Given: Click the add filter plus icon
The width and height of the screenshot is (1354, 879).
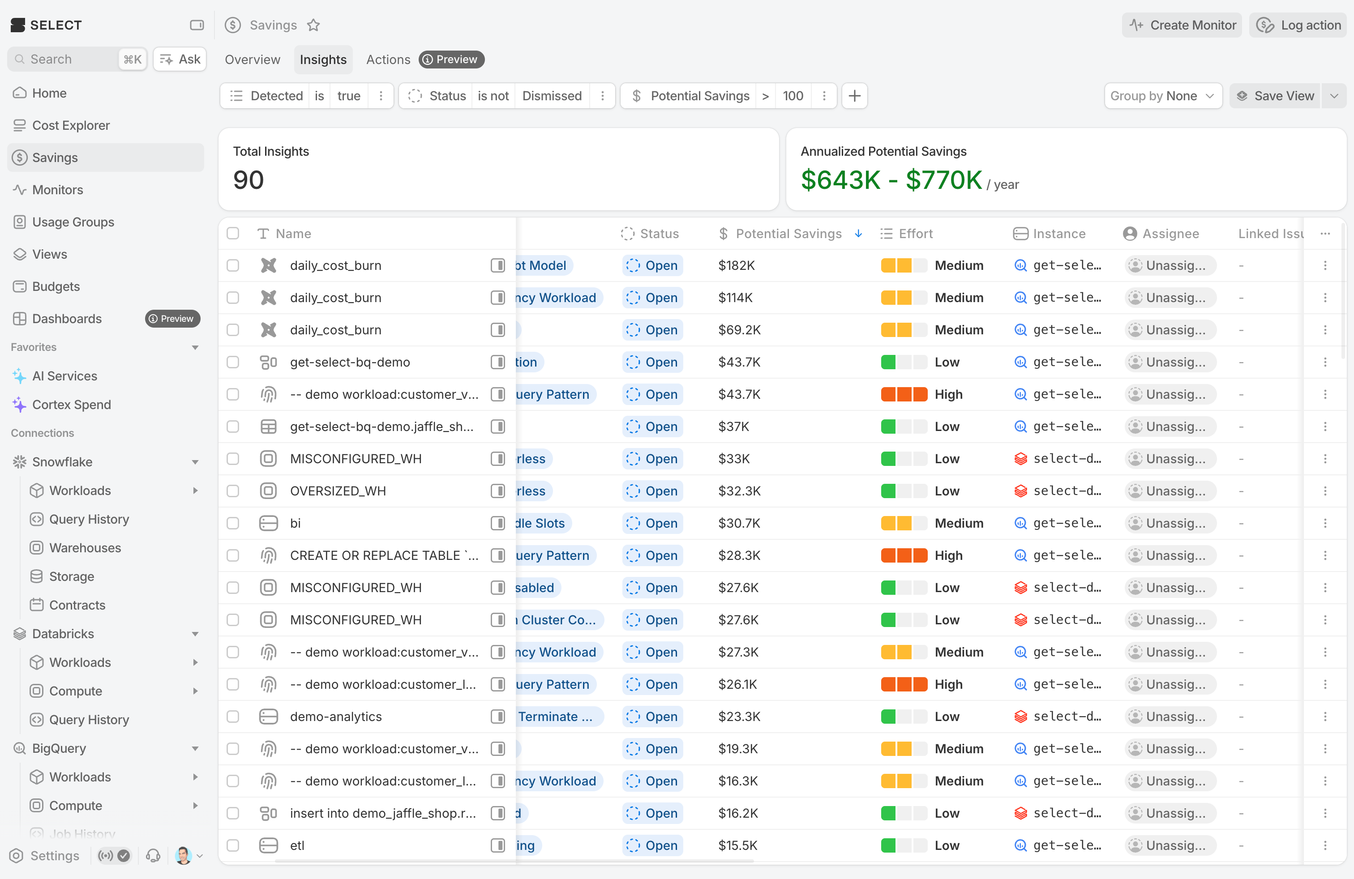Looking at the screenshot, I should [854, 95].
